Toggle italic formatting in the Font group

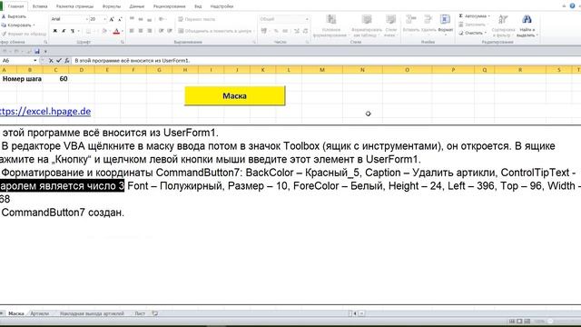pos(64,31)
